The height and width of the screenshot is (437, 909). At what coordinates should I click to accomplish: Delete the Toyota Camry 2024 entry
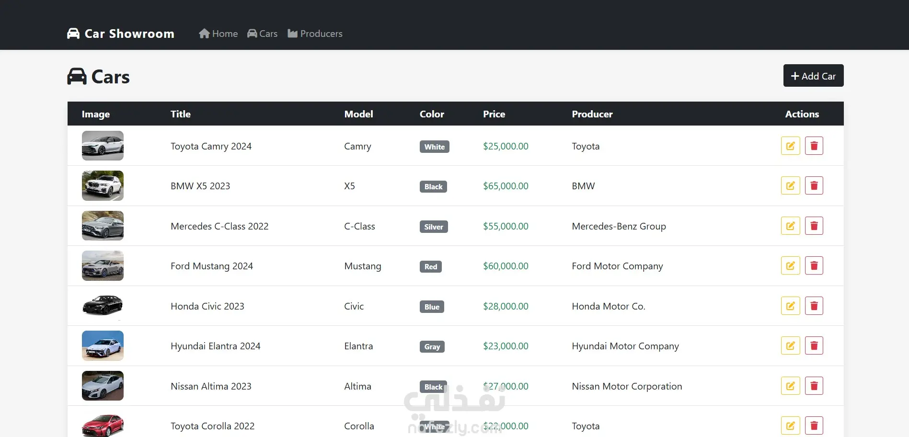click(814, 146)
